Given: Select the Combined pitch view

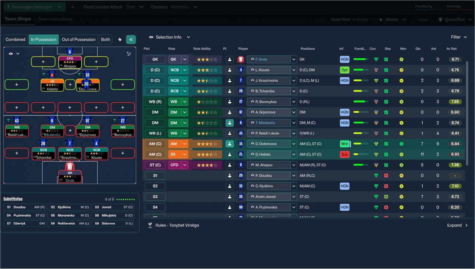Looking at the screenshot, I should click(x=16, y=40).
